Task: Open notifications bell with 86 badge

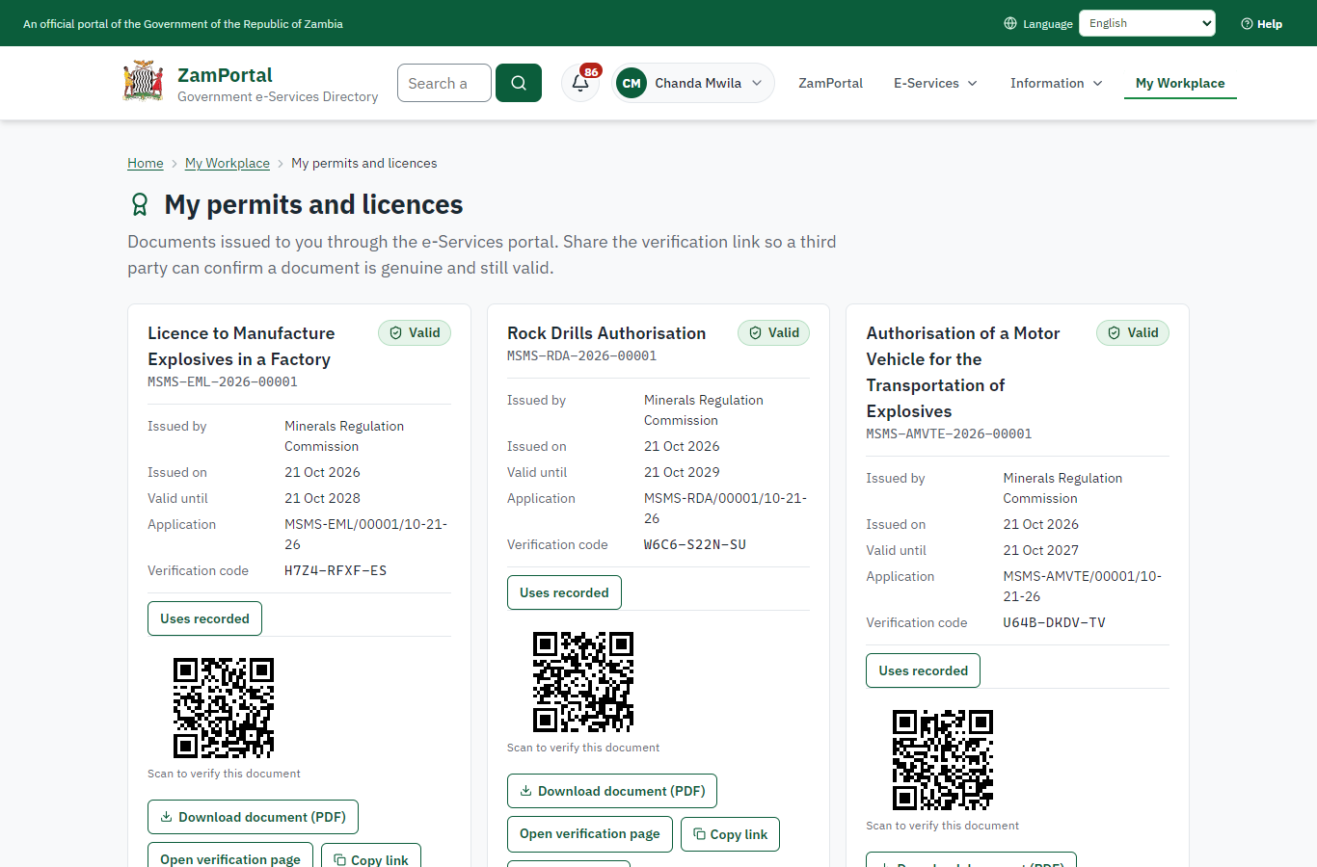Action: [x=580, y=83]
